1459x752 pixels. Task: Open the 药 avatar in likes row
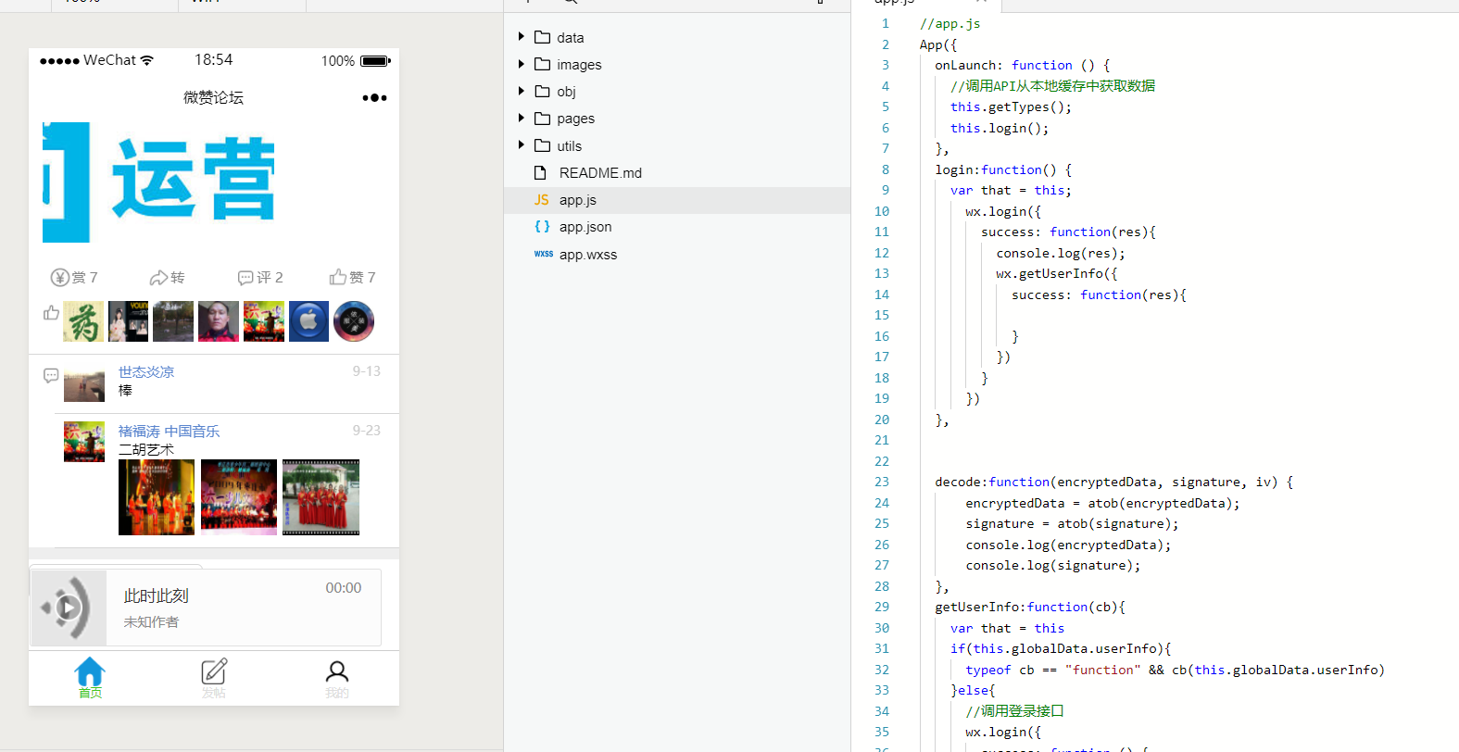pyautogui.click(x=83, y=321)
